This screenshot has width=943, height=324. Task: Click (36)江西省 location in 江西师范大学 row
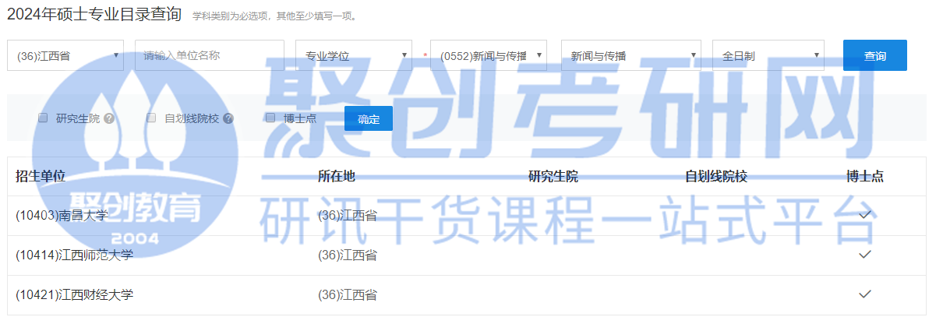pos(348,255)
